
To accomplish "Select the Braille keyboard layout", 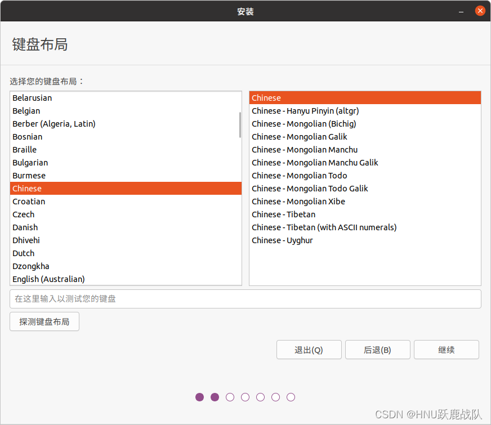I will click(x=24, y=149).
